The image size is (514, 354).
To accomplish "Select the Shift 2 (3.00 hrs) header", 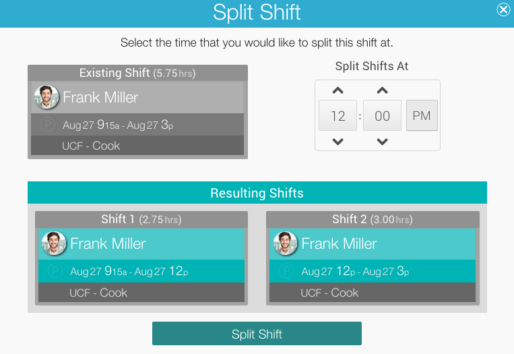I will pos(373,219).
